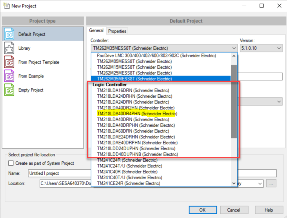Screen dimensions: 287x218
Task: Select TM218LDA24DRN controller
Action: tap(161, 102)
